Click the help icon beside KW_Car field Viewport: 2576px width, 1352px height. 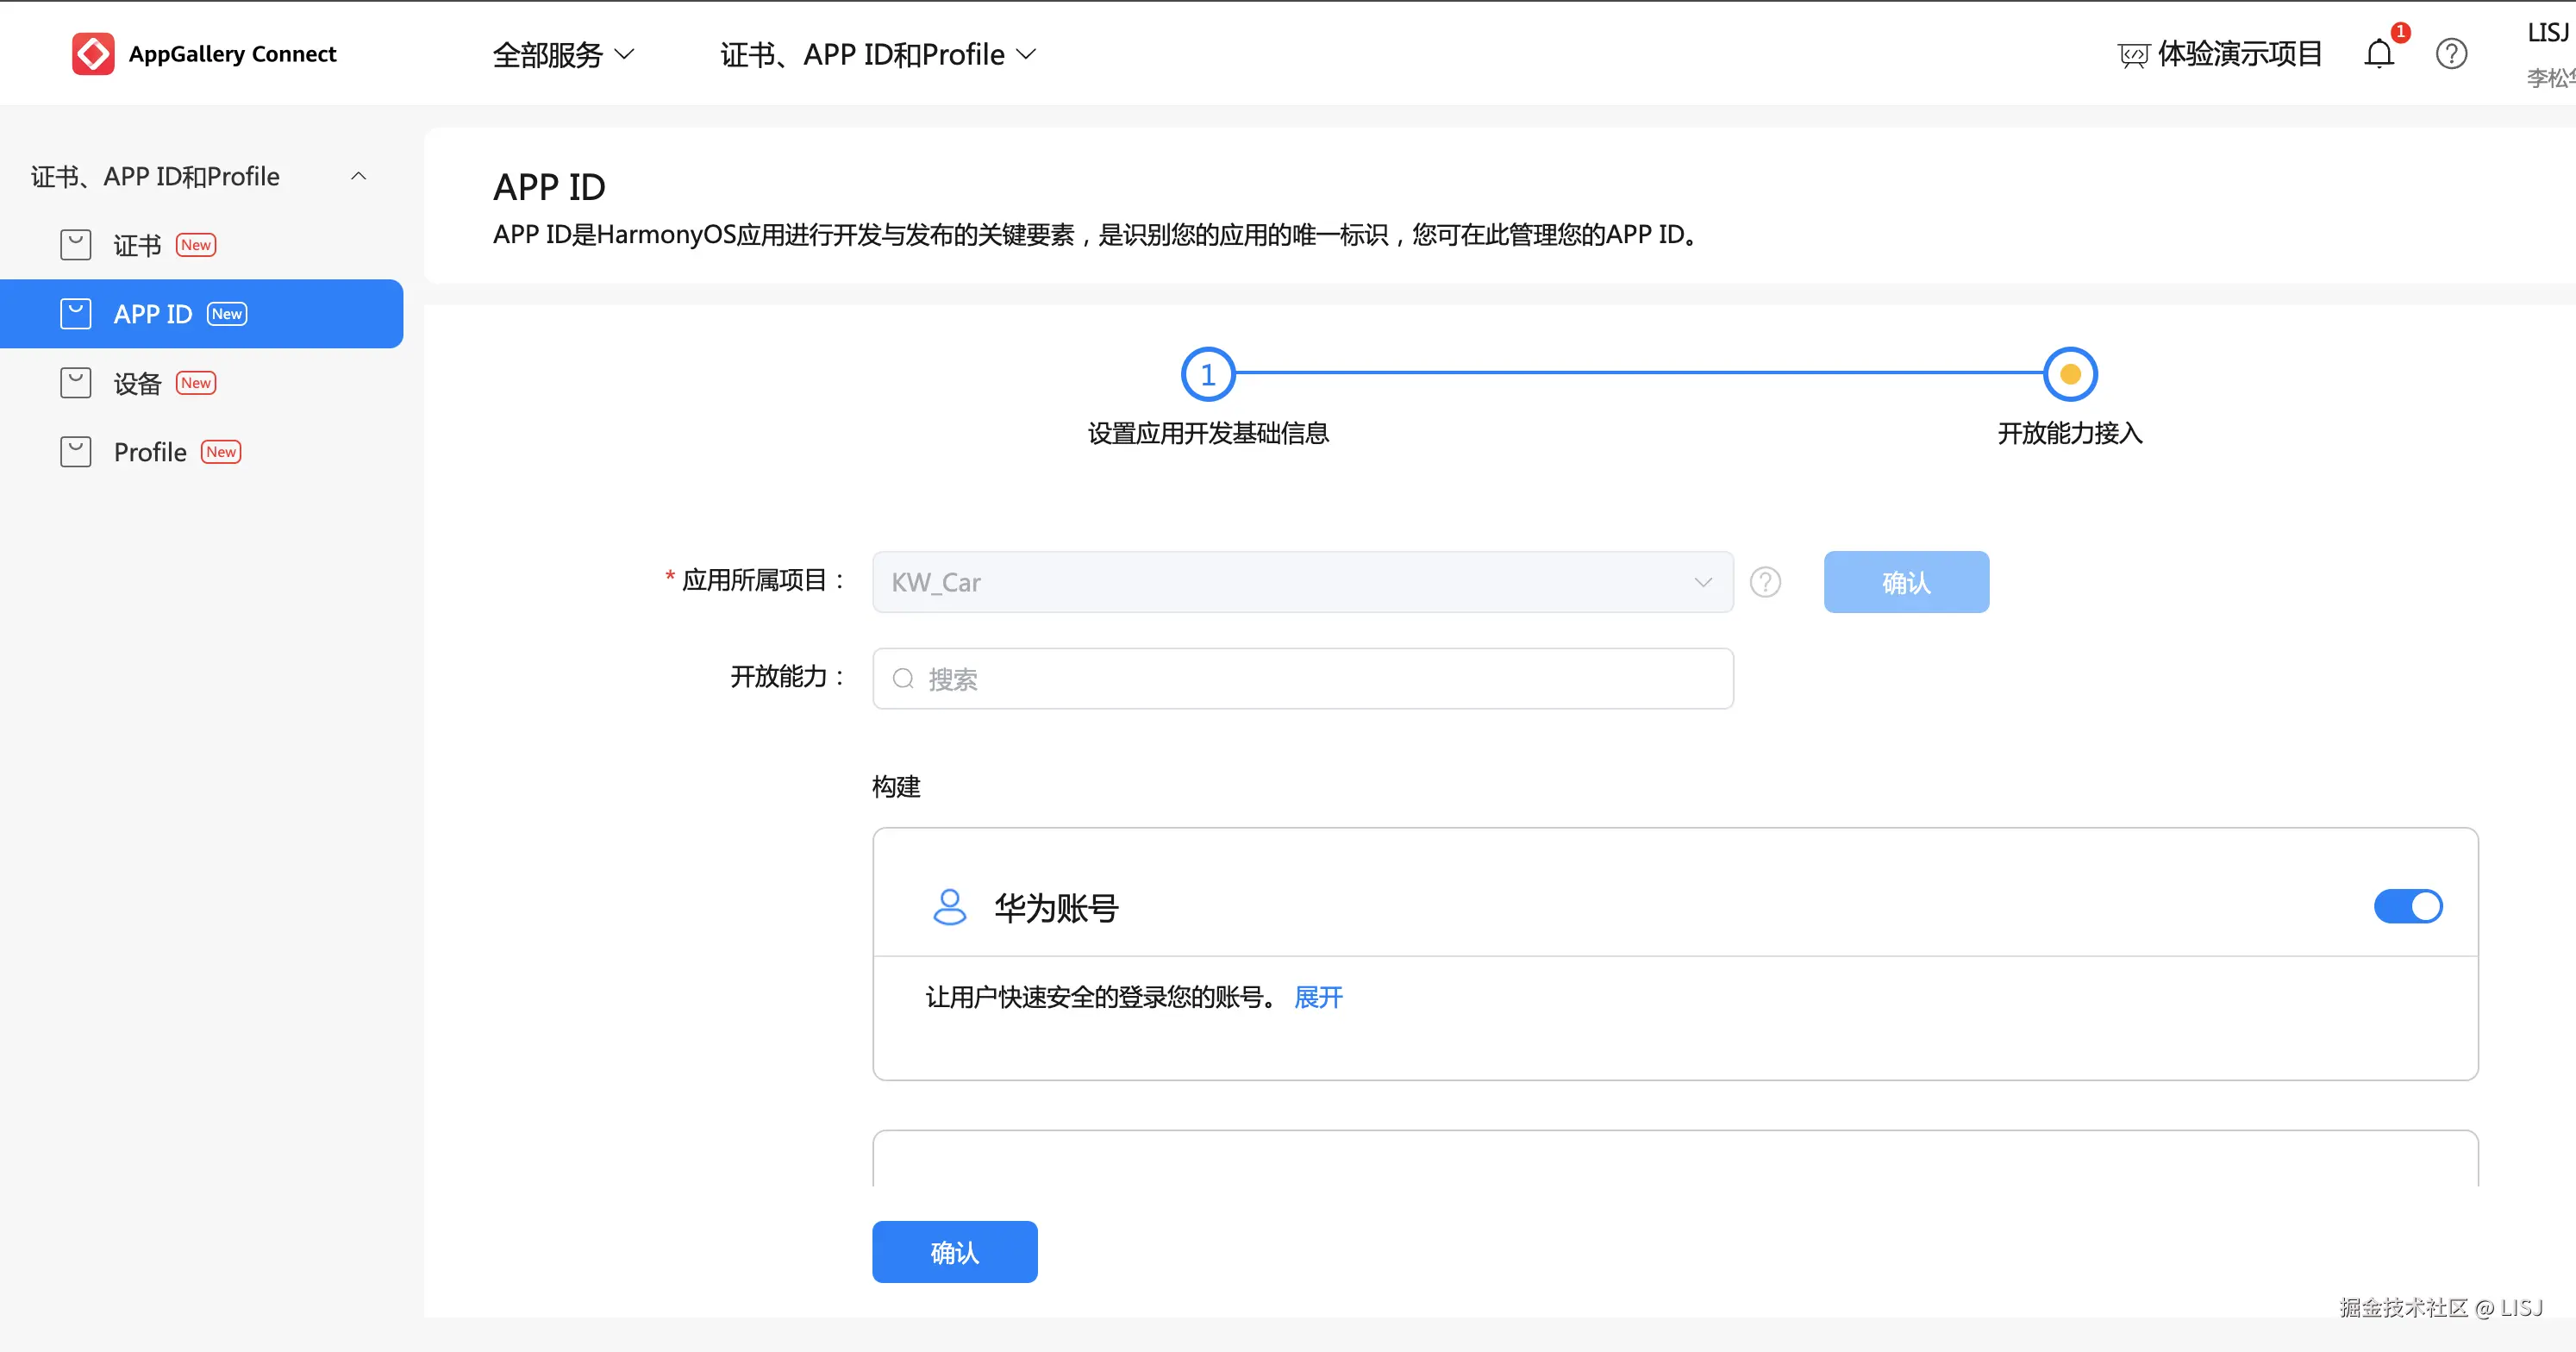[x=1765, y=582]
